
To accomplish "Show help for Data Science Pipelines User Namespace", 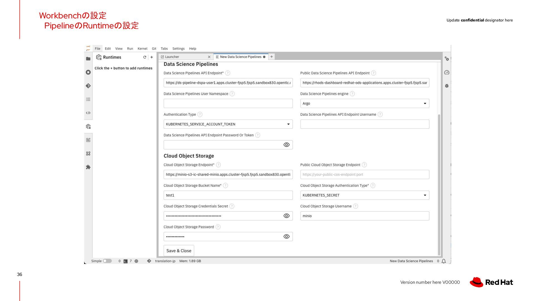I will pos(232,94).
